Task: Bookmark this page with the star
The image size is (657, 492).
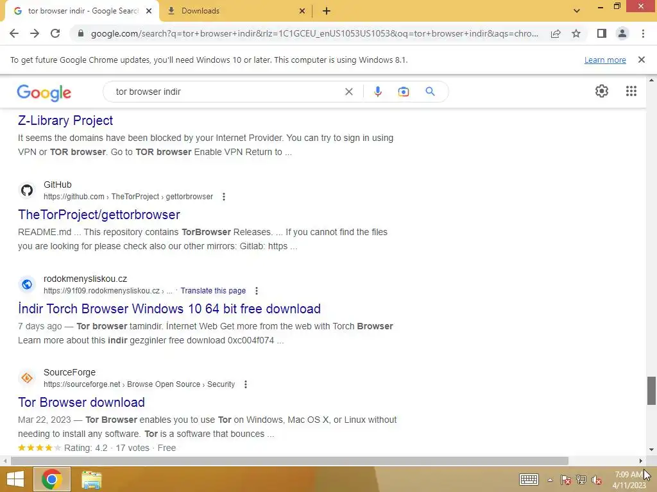Action: pyautogui.click(x=577, y=33)
